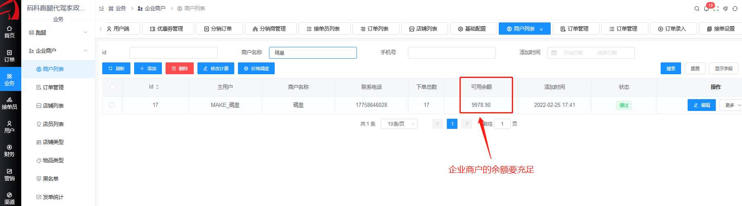Go to the next page arrow
Screen dimensions: 742x206
(467, 124)
